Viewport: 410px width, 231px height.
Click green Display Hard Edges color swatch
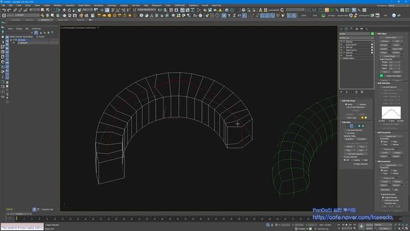(x=382, y=76)
